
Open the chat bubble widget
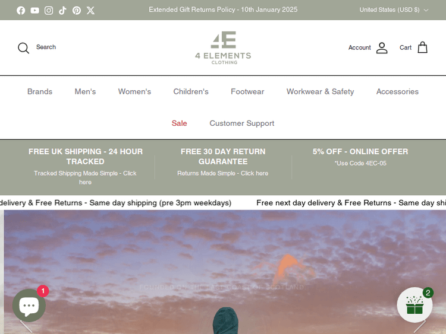pyautogui.click(x=29, y=306)
